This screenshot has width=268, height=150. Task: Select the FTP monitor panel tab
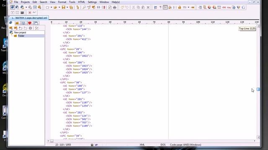click(23, 23)
